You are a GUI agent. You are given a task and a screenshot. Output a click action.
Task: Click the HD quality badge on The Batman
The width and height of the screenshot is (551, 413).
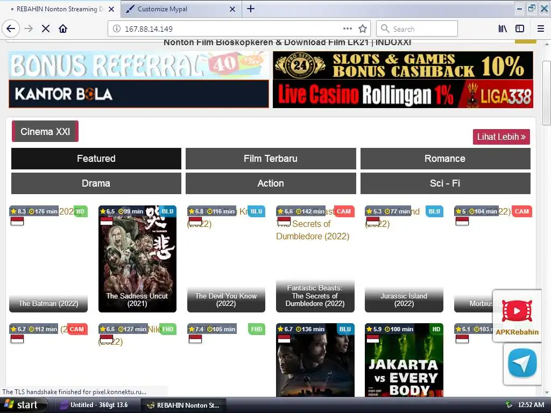(x=81, y=211)
